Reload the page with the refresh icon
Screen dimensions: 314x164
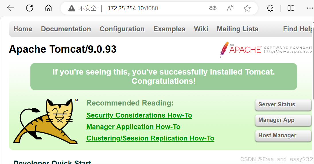30,8
